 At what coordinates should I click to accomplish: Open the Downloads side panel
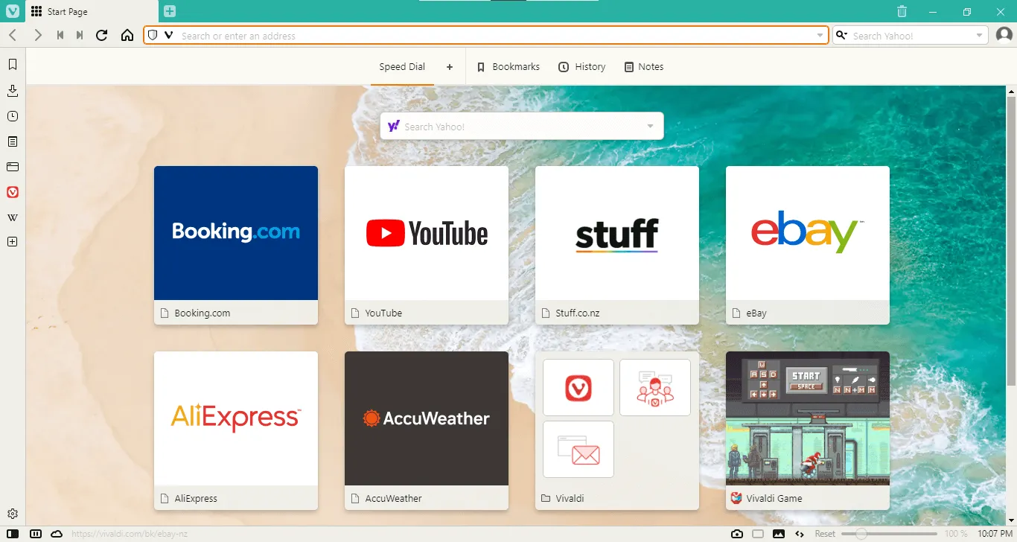coord(13,91)
